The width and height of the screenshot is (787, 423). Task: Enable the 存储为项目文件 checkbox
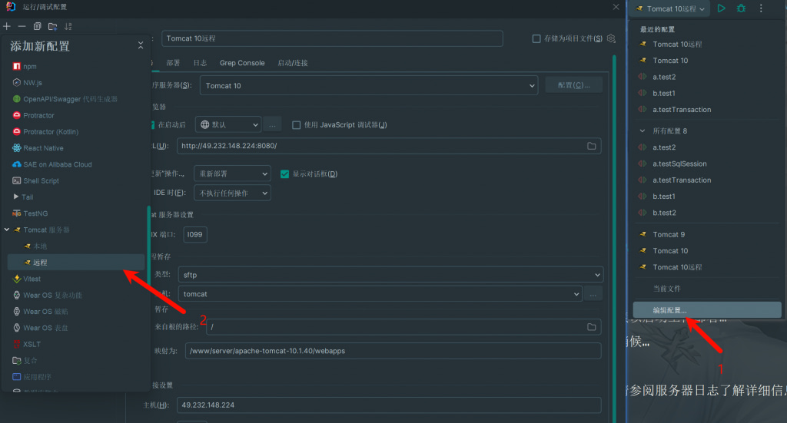tap(536, 39)
